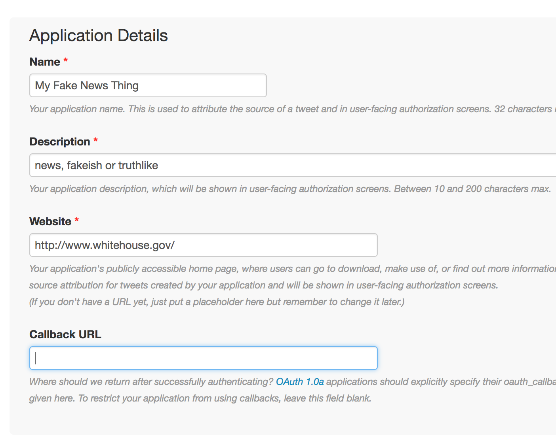Select the Website URL field
Image resolution: width=556 pixels, height=445 pixels.
(204, 245)
